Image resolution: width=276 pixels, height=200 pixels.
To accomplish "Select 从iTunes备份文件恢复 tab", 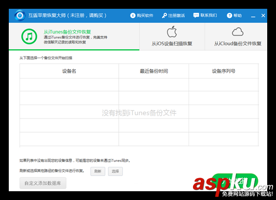I will pyautogui.click(x=74, y=37).
